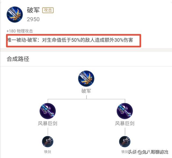Click the 攻击 category tag

pyautogui.click(x=48, y=10)
